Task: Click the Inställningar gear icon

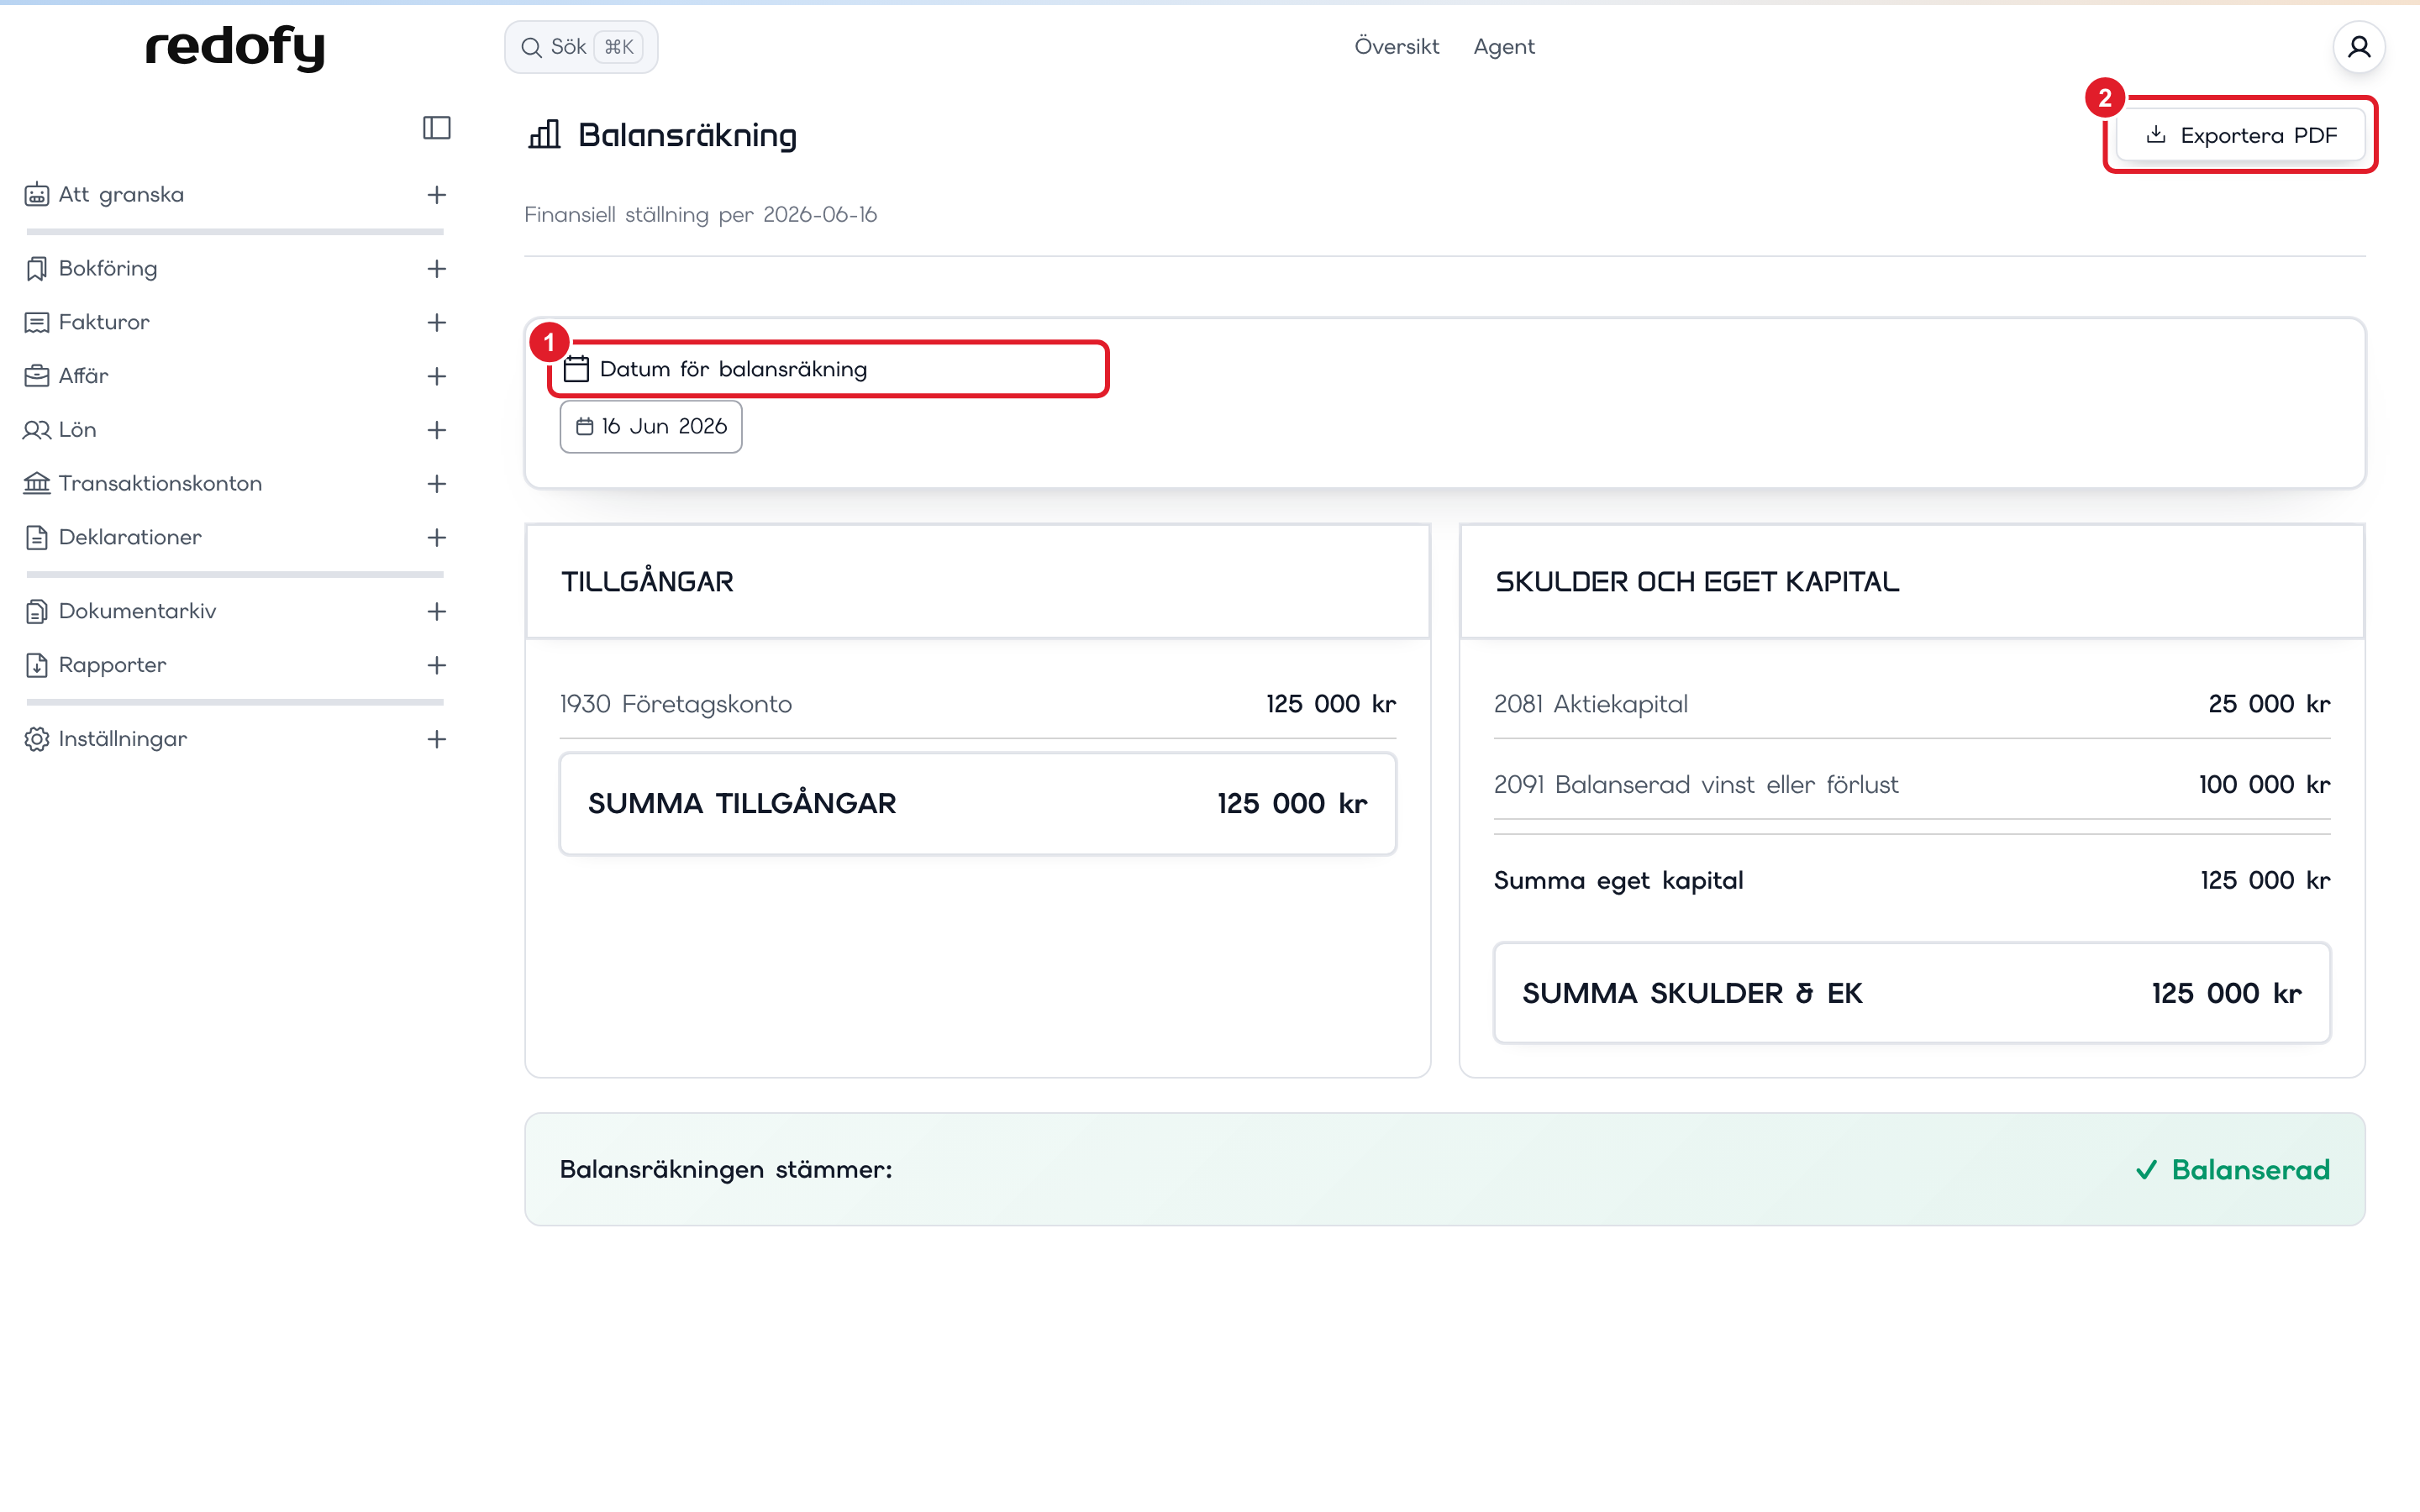Action: click(37, 739)
